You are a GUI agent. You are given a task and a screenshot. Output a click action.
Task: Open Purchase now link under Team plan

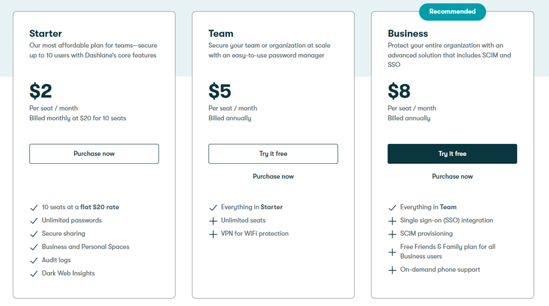tap(273, 177)
